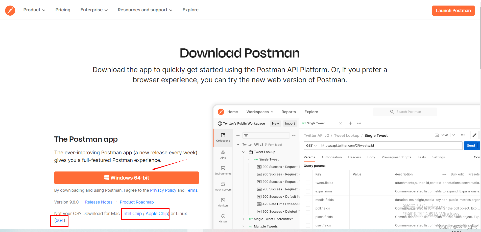The width and height of the screenshot is (481, 232).
Task: Switch to the Settings tab
Action: (x=439, y=157)
